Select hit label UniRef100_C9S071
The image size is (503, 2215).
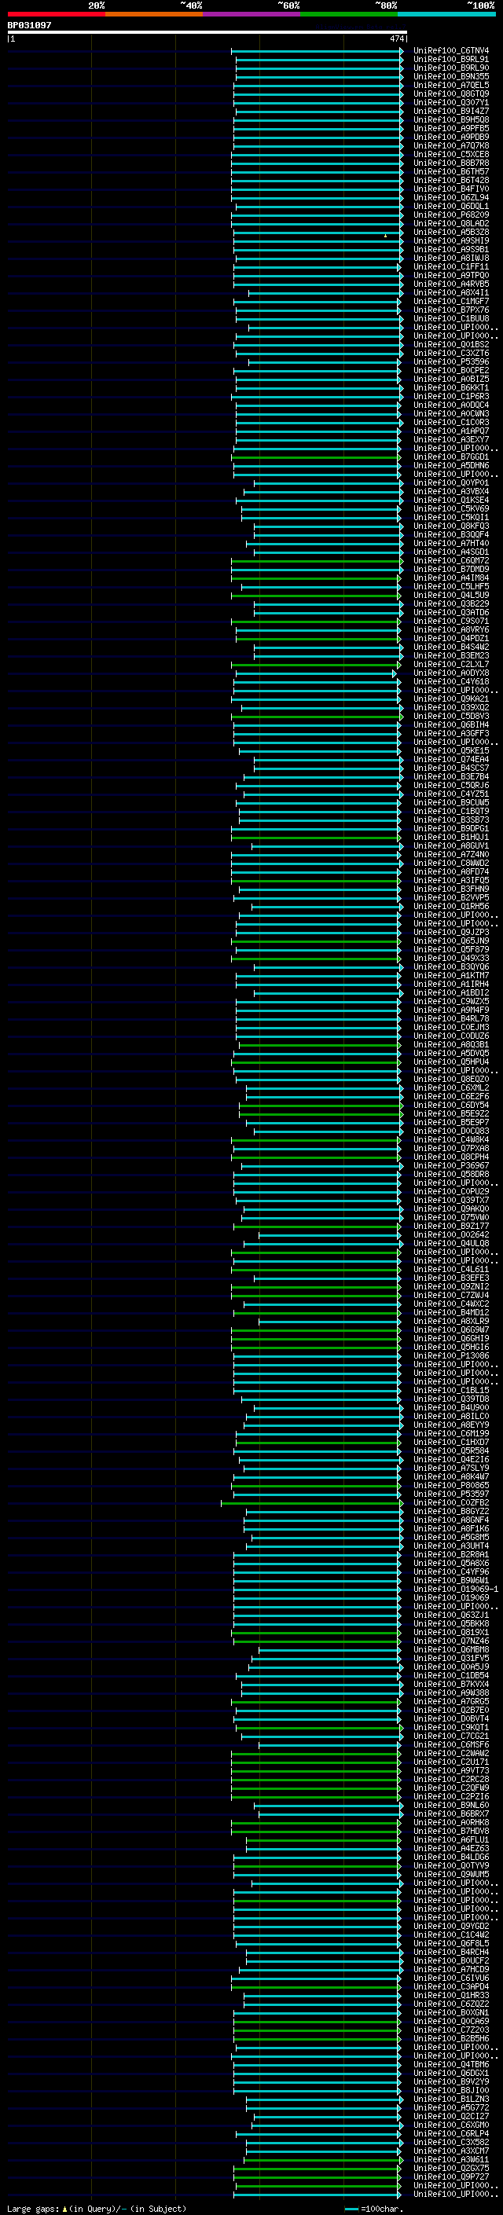pyautogui.click(x=451, y=621)
